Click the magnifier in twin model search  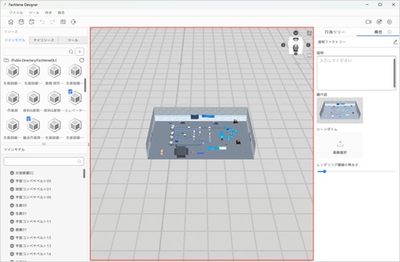point(79,161)
